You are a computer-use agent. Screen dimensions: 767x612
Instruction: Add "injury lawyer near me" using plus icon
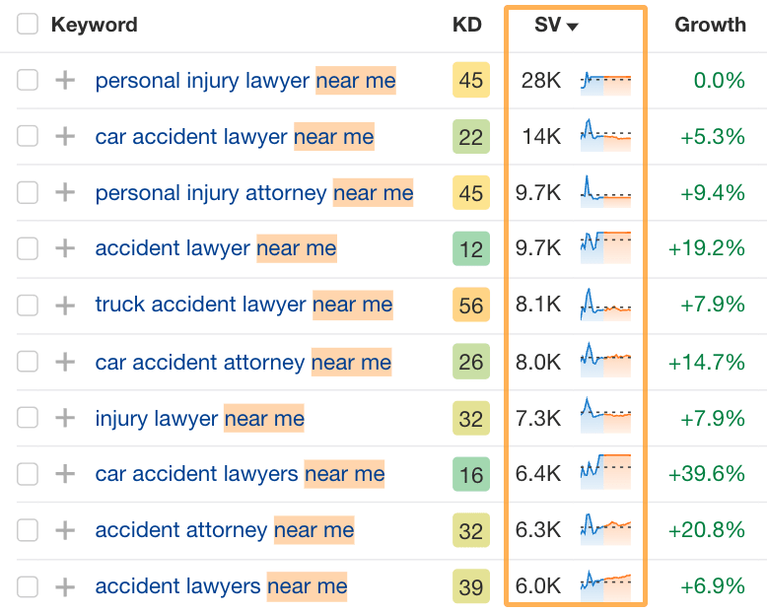tap(65, 419)
